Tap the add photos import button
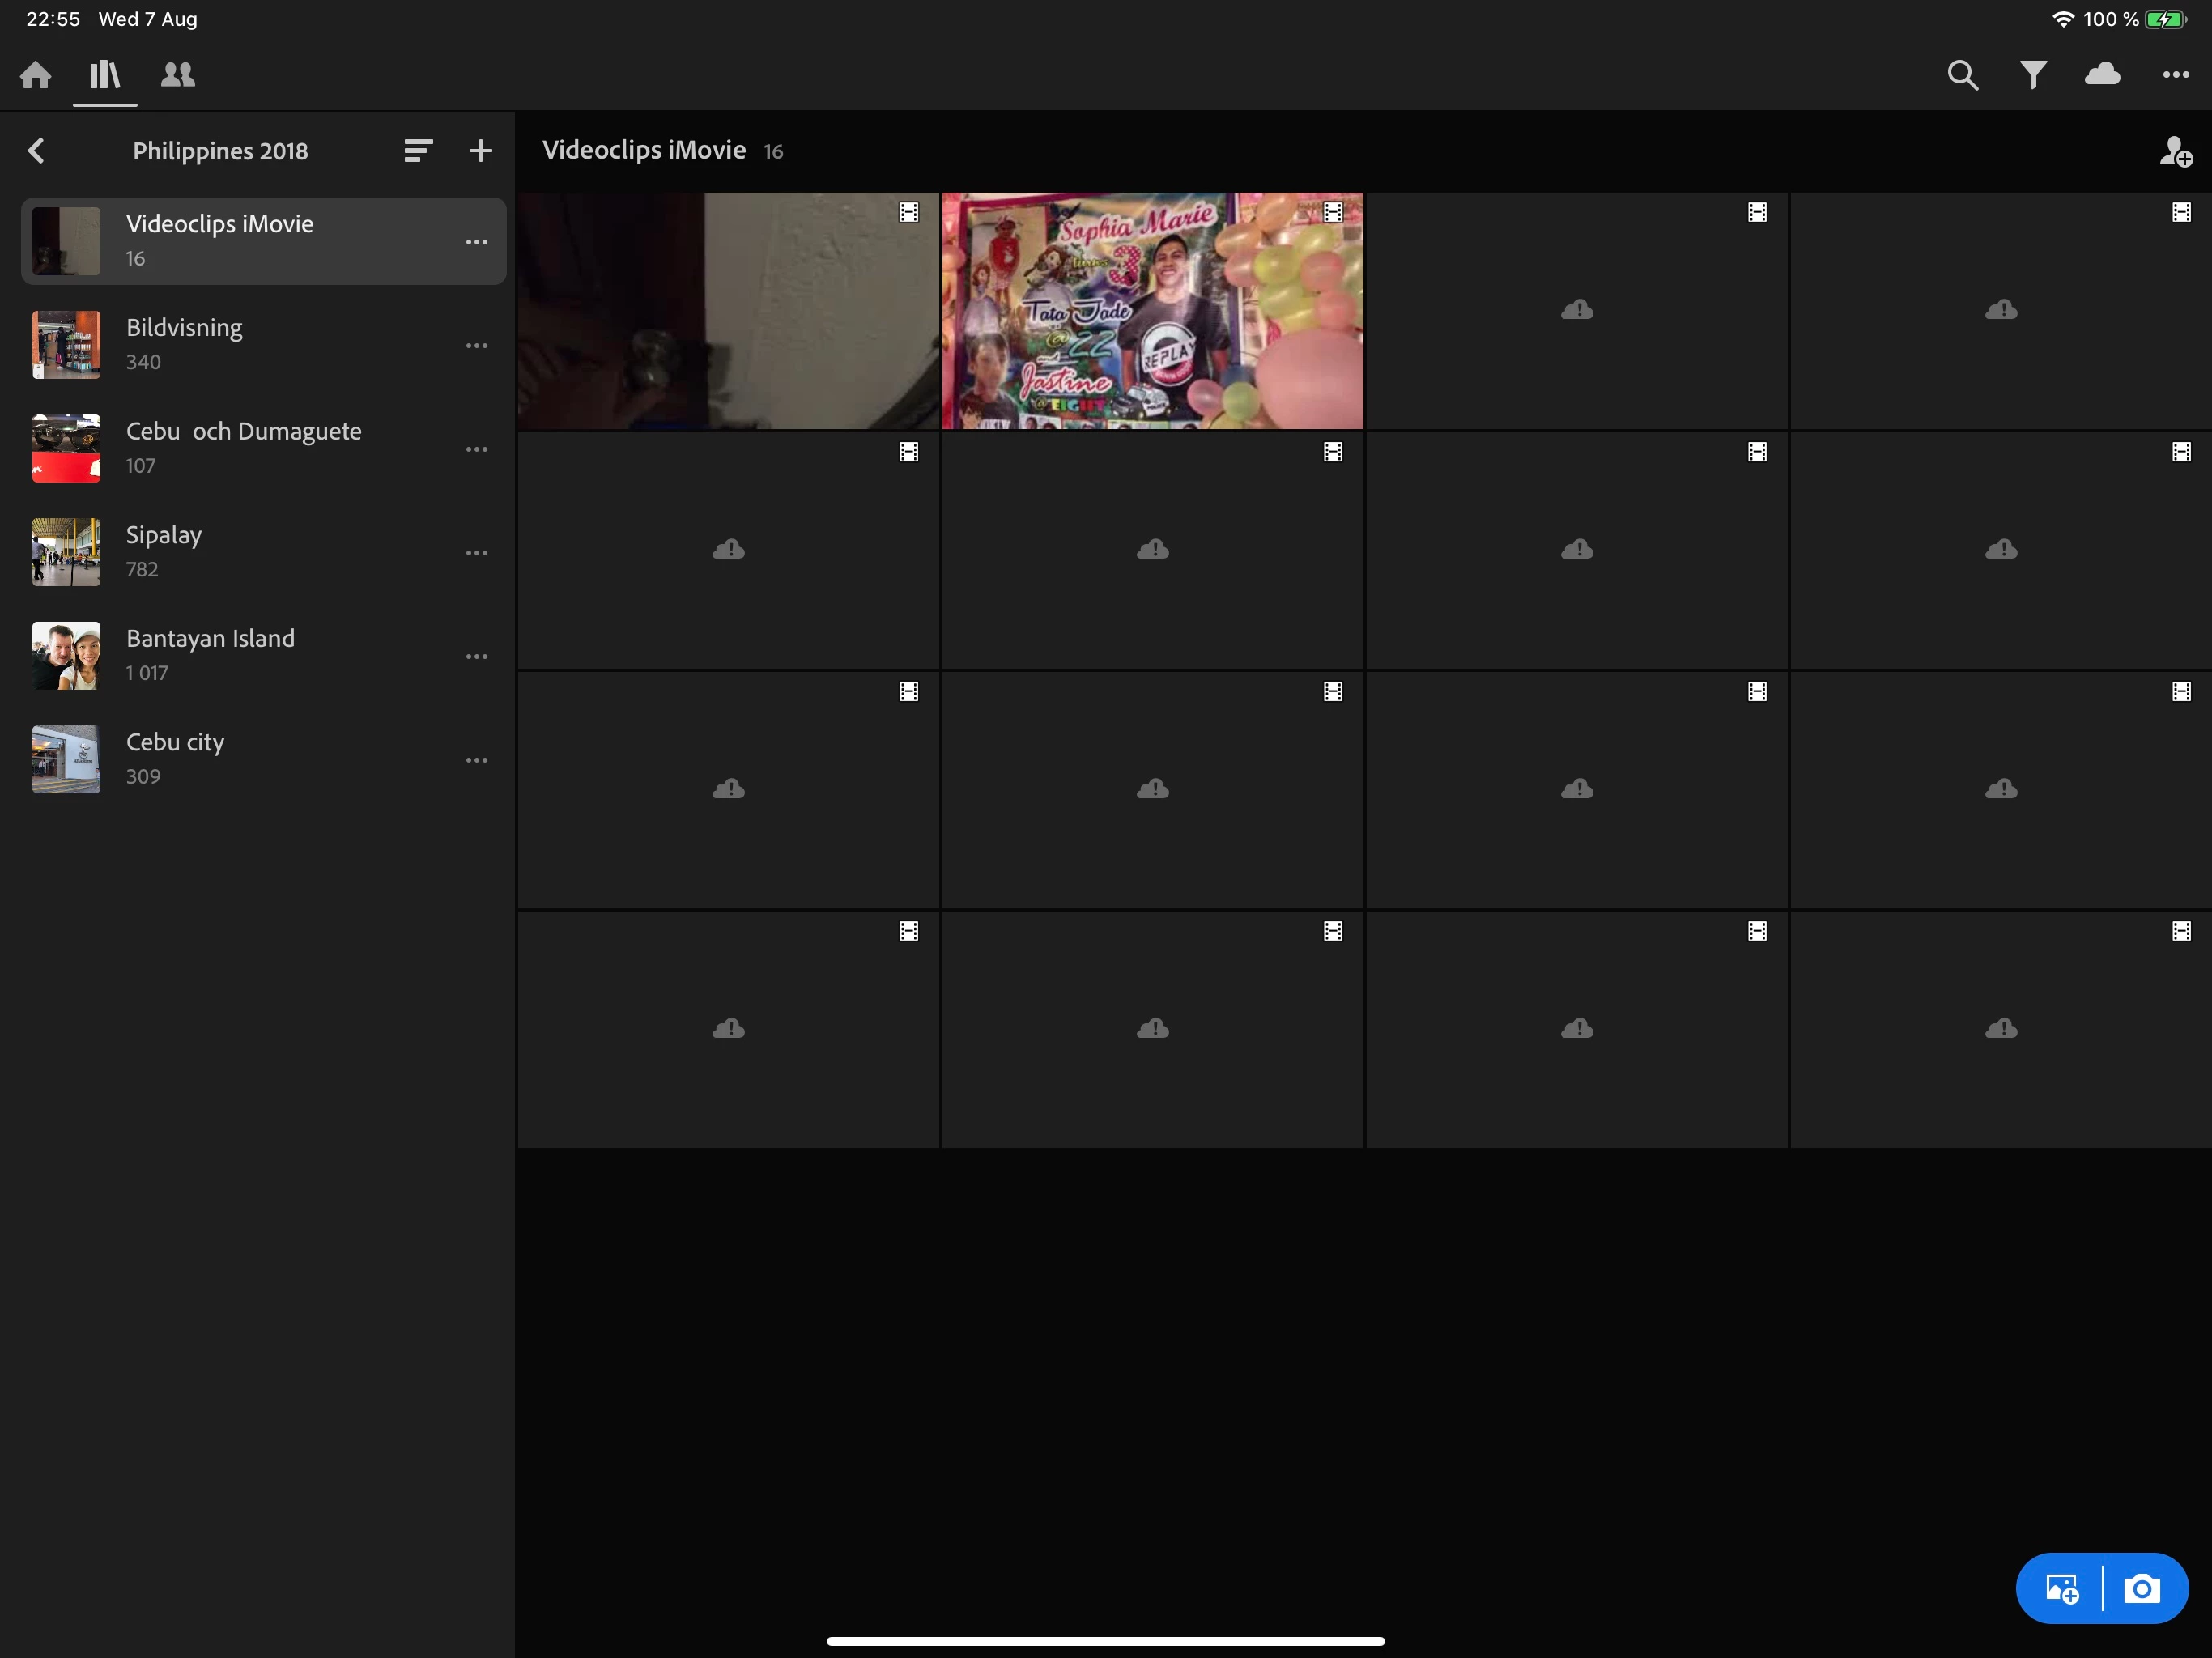The image size is (2212, 1658). pyautogui.click(x=2061, y=1588)
